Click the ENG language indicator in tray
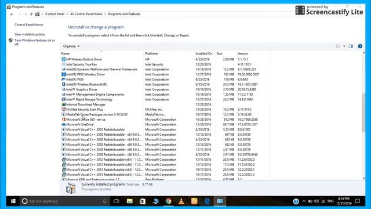 [330, 201]
